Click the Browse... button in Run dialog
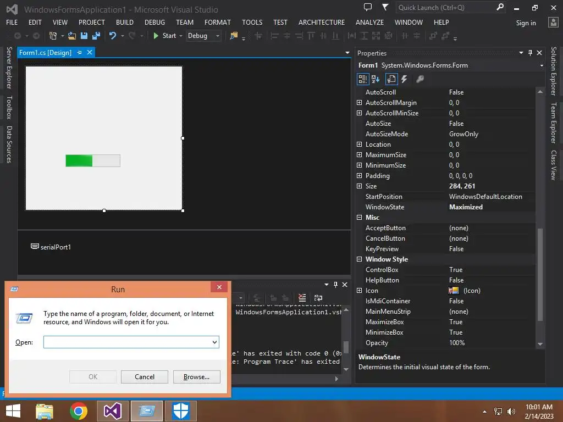563x422 pixels. pos(196,377)
